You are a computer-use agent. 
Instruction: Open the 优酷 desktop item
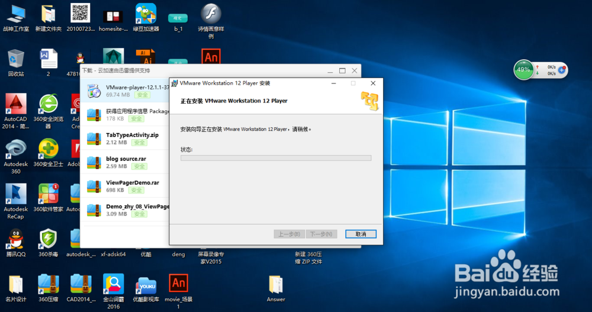pyautogui.click(x=146, y=254)
